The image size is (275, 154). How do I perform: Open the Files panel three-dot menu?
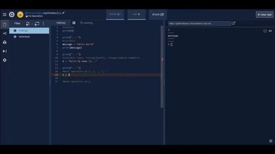pos(43,24)
